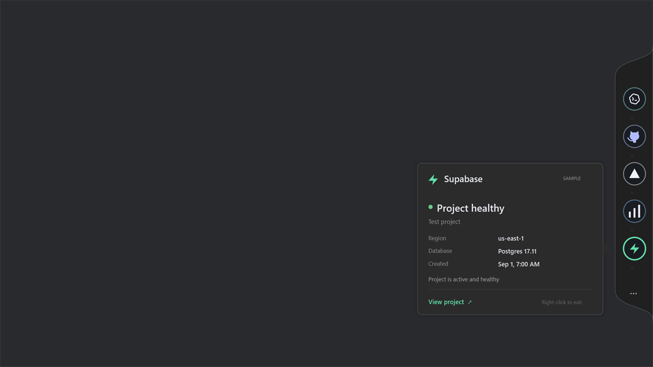The height and width of the screenshot is (367, 653).
Task: Open the Vercel triangle icon in the dock
Action: pos(634,173)
